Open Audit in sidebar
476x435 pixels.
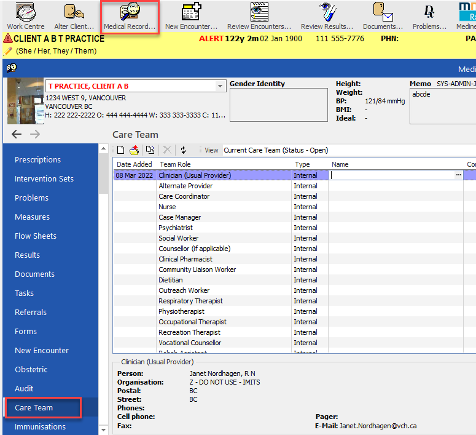[24, 388]
